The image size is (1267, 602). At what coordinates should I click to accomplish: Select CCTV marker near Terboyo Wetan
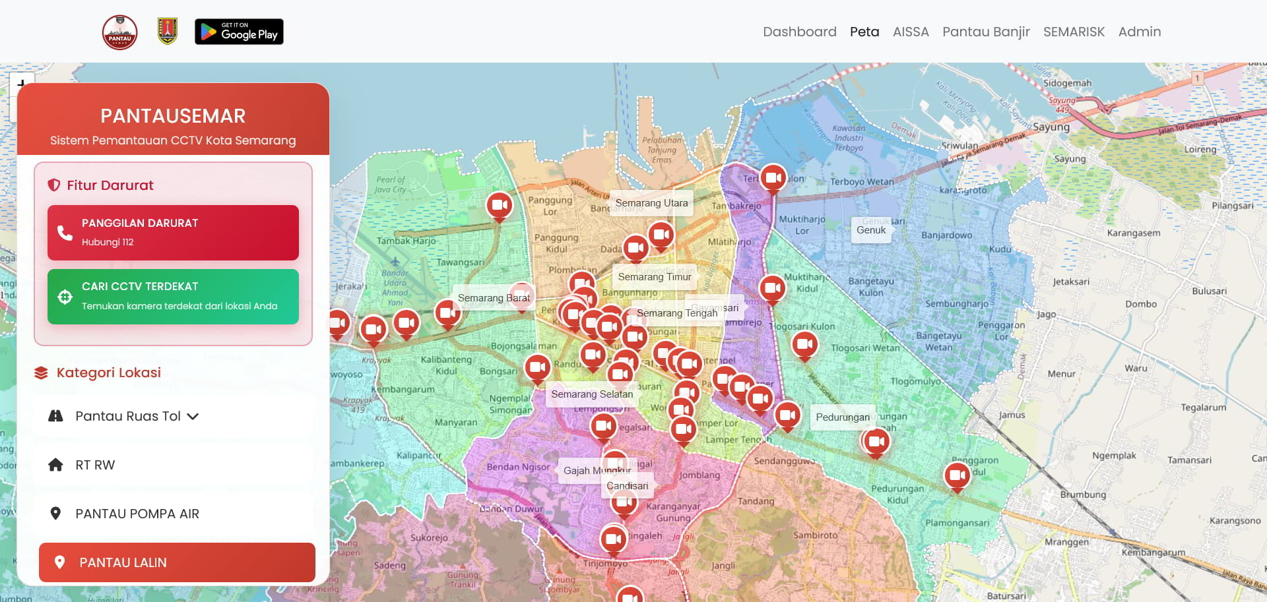coord(773,177)
